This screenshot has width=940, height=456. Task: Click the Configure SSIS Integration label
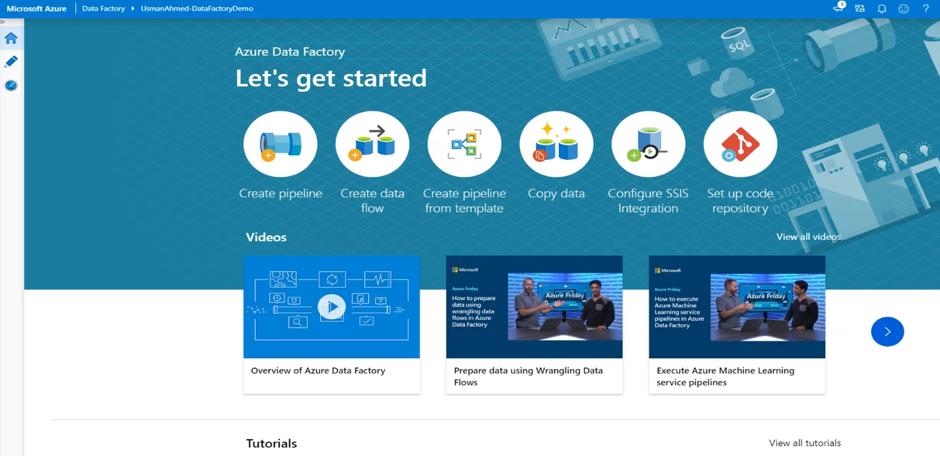(648, 200)
